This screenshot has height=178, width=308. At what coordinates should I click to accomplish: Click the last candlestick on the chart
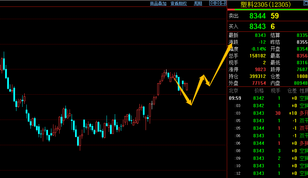(187, 86)
